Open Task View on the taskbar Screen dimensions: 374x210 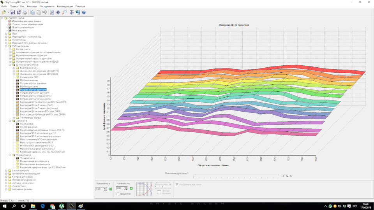23,206
